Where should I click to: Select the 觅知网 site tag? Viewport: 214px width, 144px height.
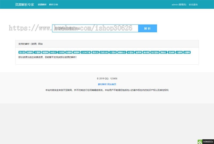click(171, 52)
